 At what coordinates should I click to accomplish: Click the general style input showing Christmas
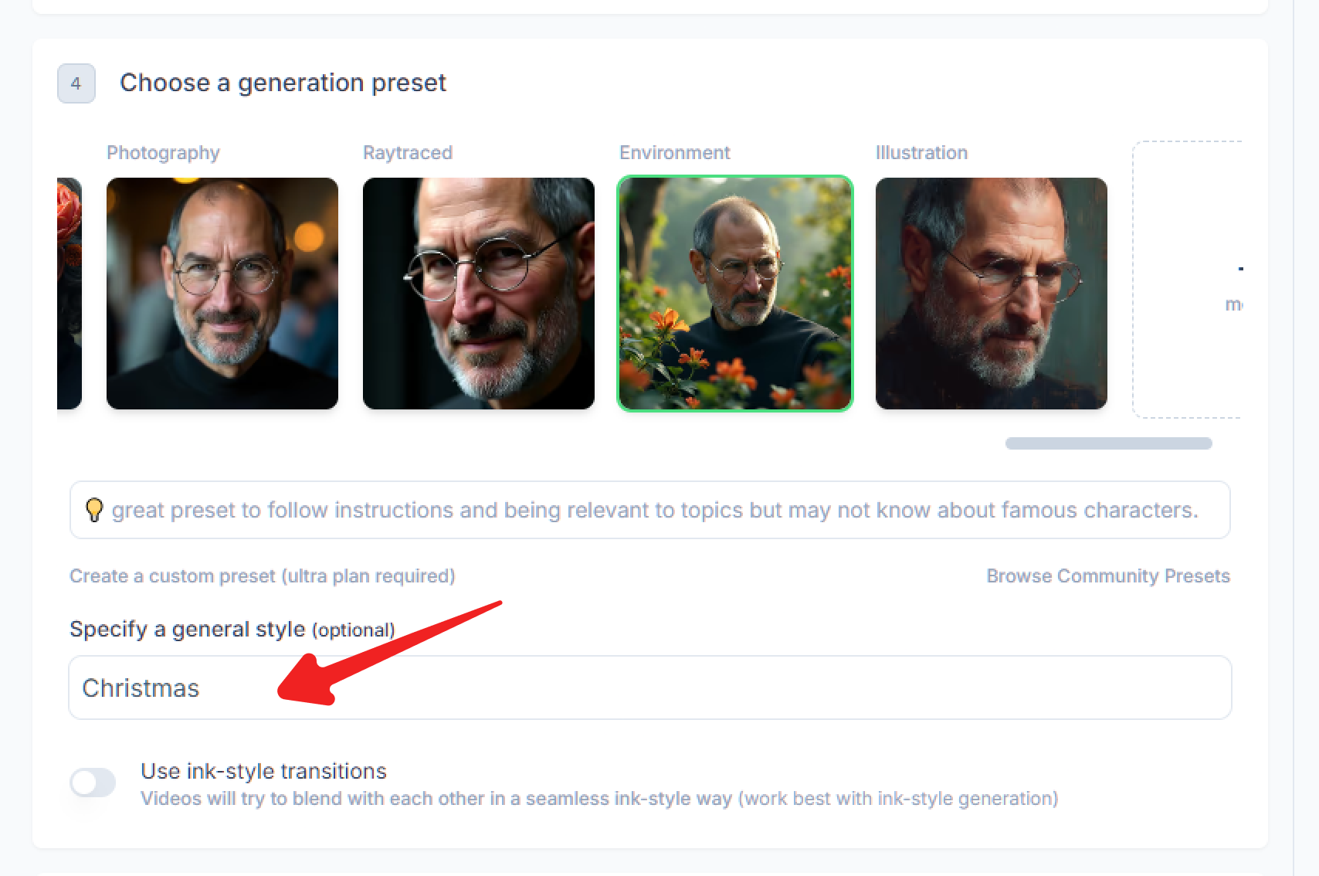[x=649, y=688]
